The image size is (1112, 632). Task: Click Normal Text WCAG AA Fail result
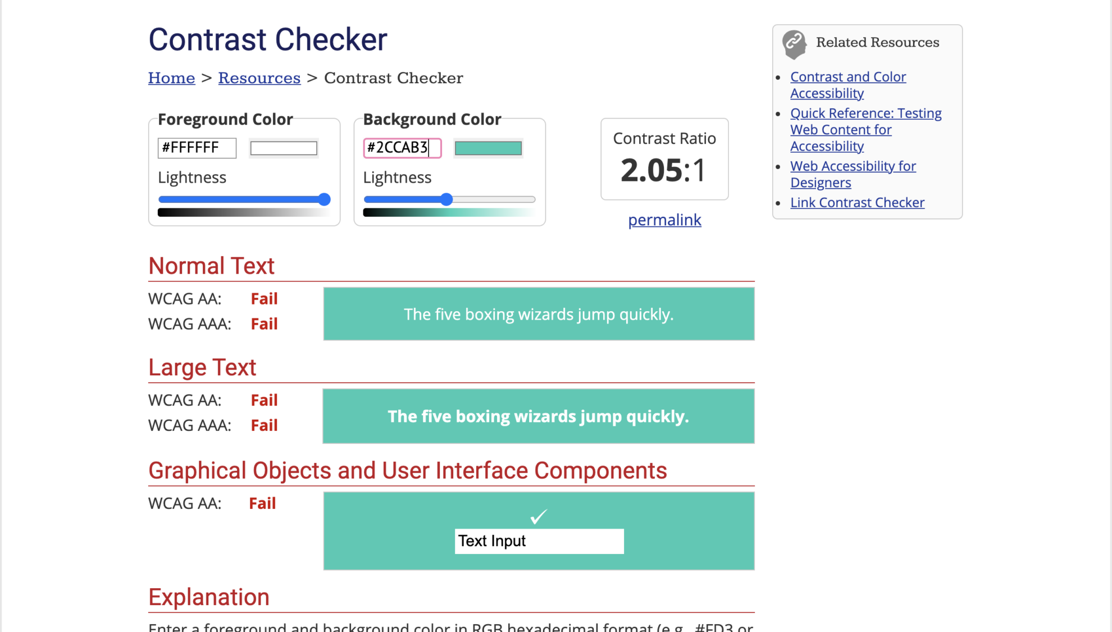tap(264, 299)
